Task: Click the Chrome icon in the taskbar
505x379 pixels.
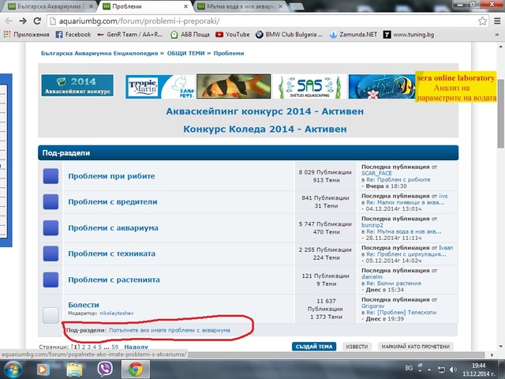Action: click(x=136, y=369)
